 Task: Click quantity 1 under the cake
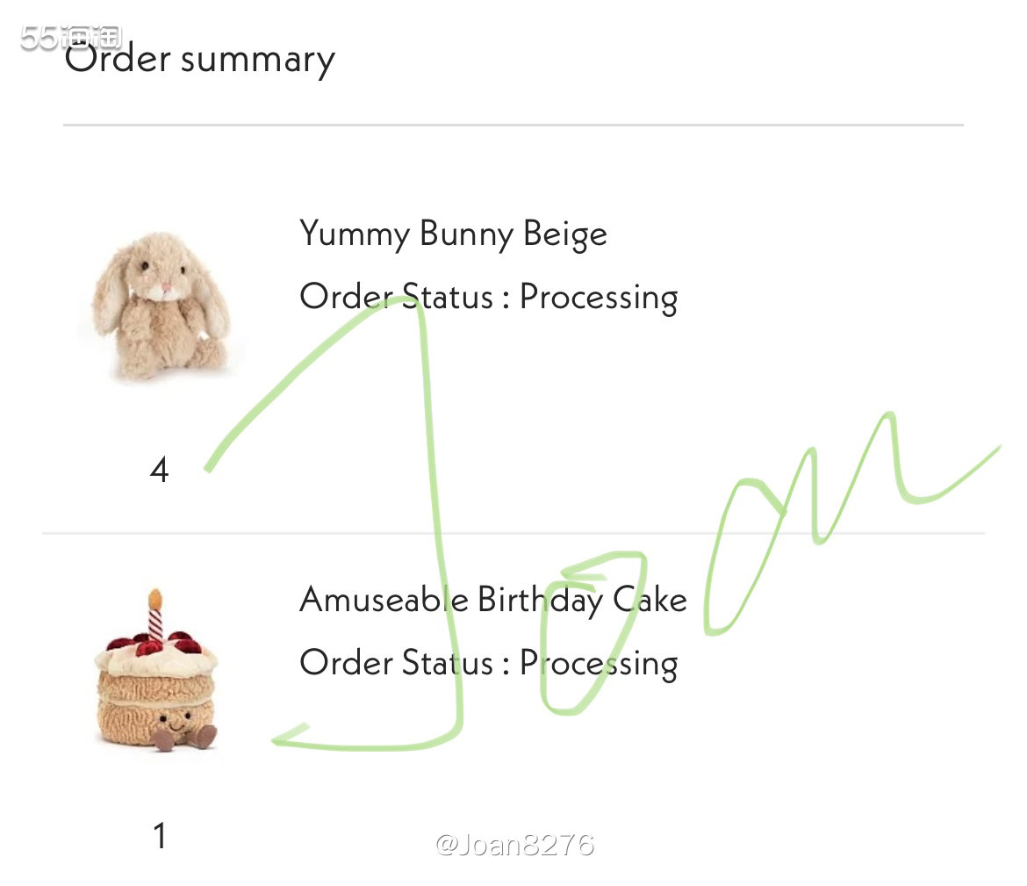160,836
